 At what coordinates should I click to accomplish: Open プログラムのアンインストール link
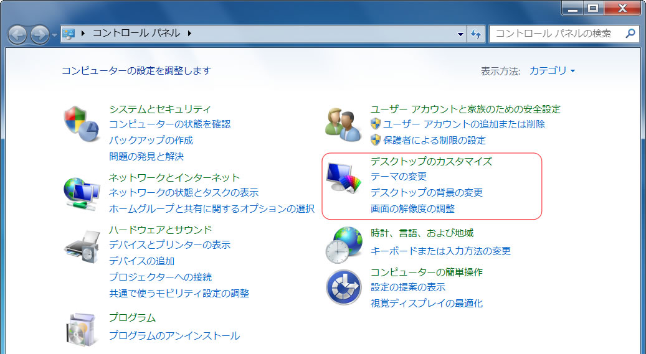click(x=174, y=336)
